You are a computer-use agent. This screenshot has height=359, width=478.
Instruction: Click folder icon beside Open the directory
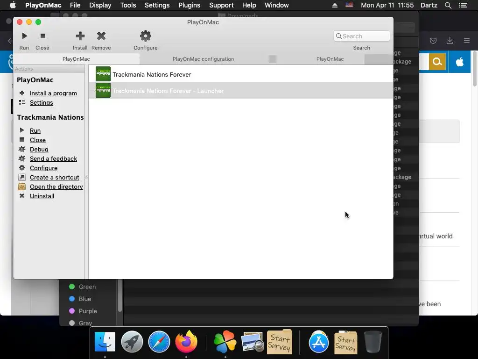point(22,187)
